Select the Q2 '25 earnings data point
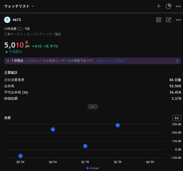Screen dimensions: 183x171 [x=118, y=125]
